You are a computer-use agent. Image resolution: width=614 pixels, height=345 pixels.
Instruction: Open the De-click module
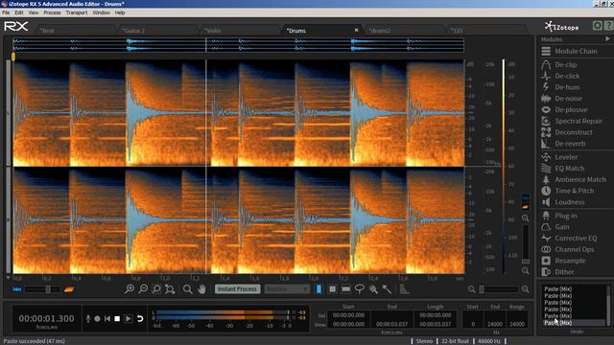tap(560, 76)
